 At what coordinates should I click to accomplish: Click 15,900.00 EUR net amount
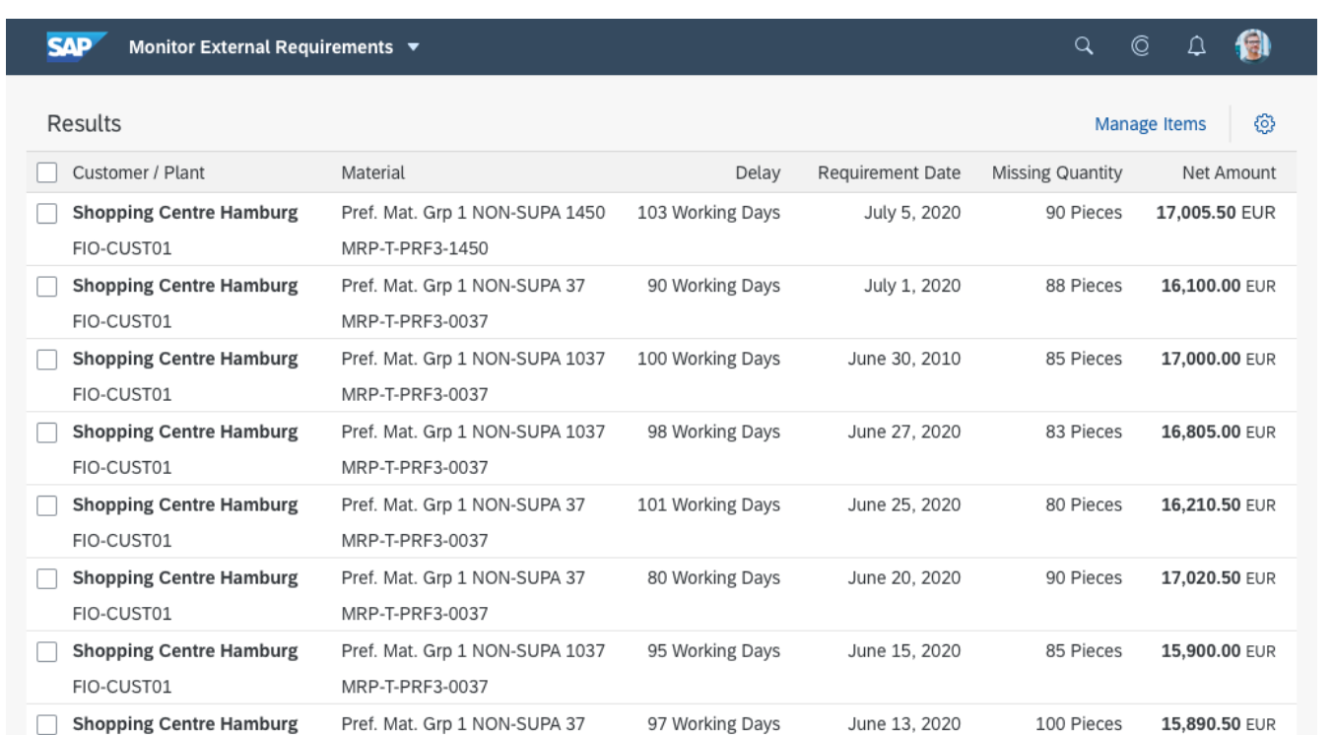pyautogui.click(x=1218, y=649)
